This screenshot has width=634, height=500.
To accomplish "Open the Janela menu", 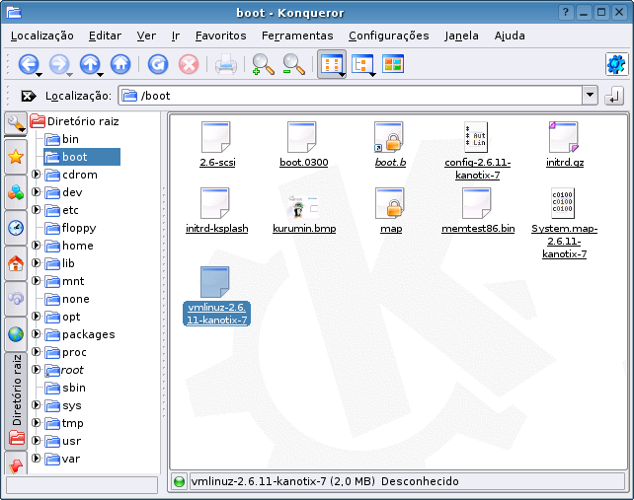I will click(461, 36).
